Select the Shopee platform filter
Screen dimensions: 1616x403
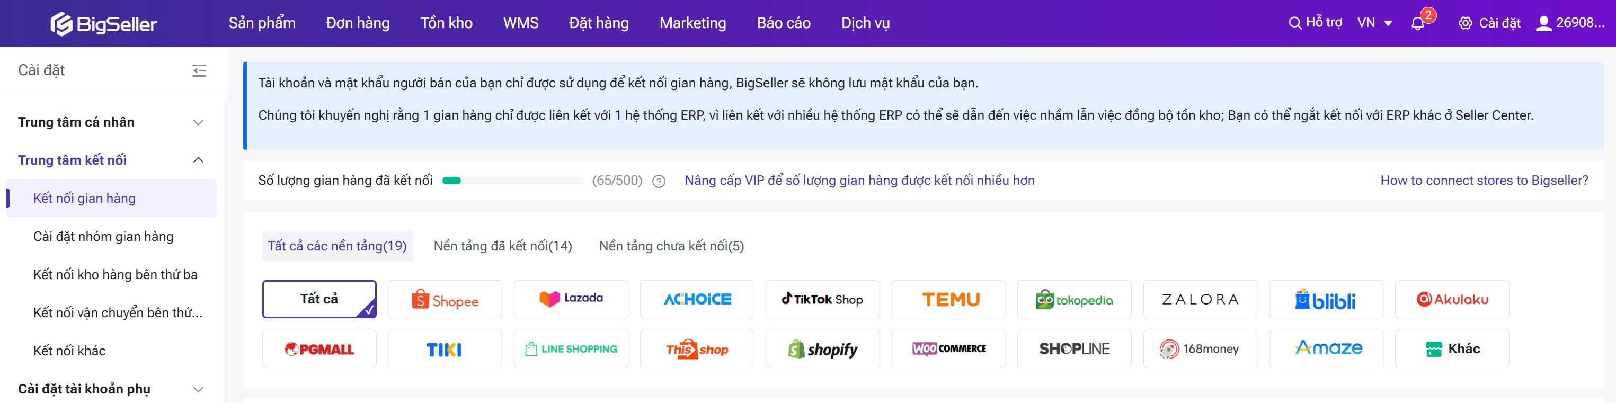pyautogui.click(x=445, y=300)
